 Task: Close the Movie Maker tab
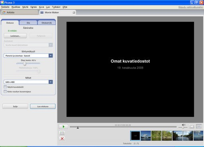click(74, 12)
